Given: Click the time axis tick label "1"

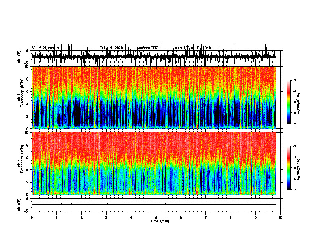Looking at the screenshot, I should (56, 218).
